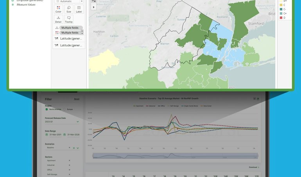Expand the Forecast Release Date dropdown
Screen dimensions: 301x177
pyautogui.click(x=77, y=122)
